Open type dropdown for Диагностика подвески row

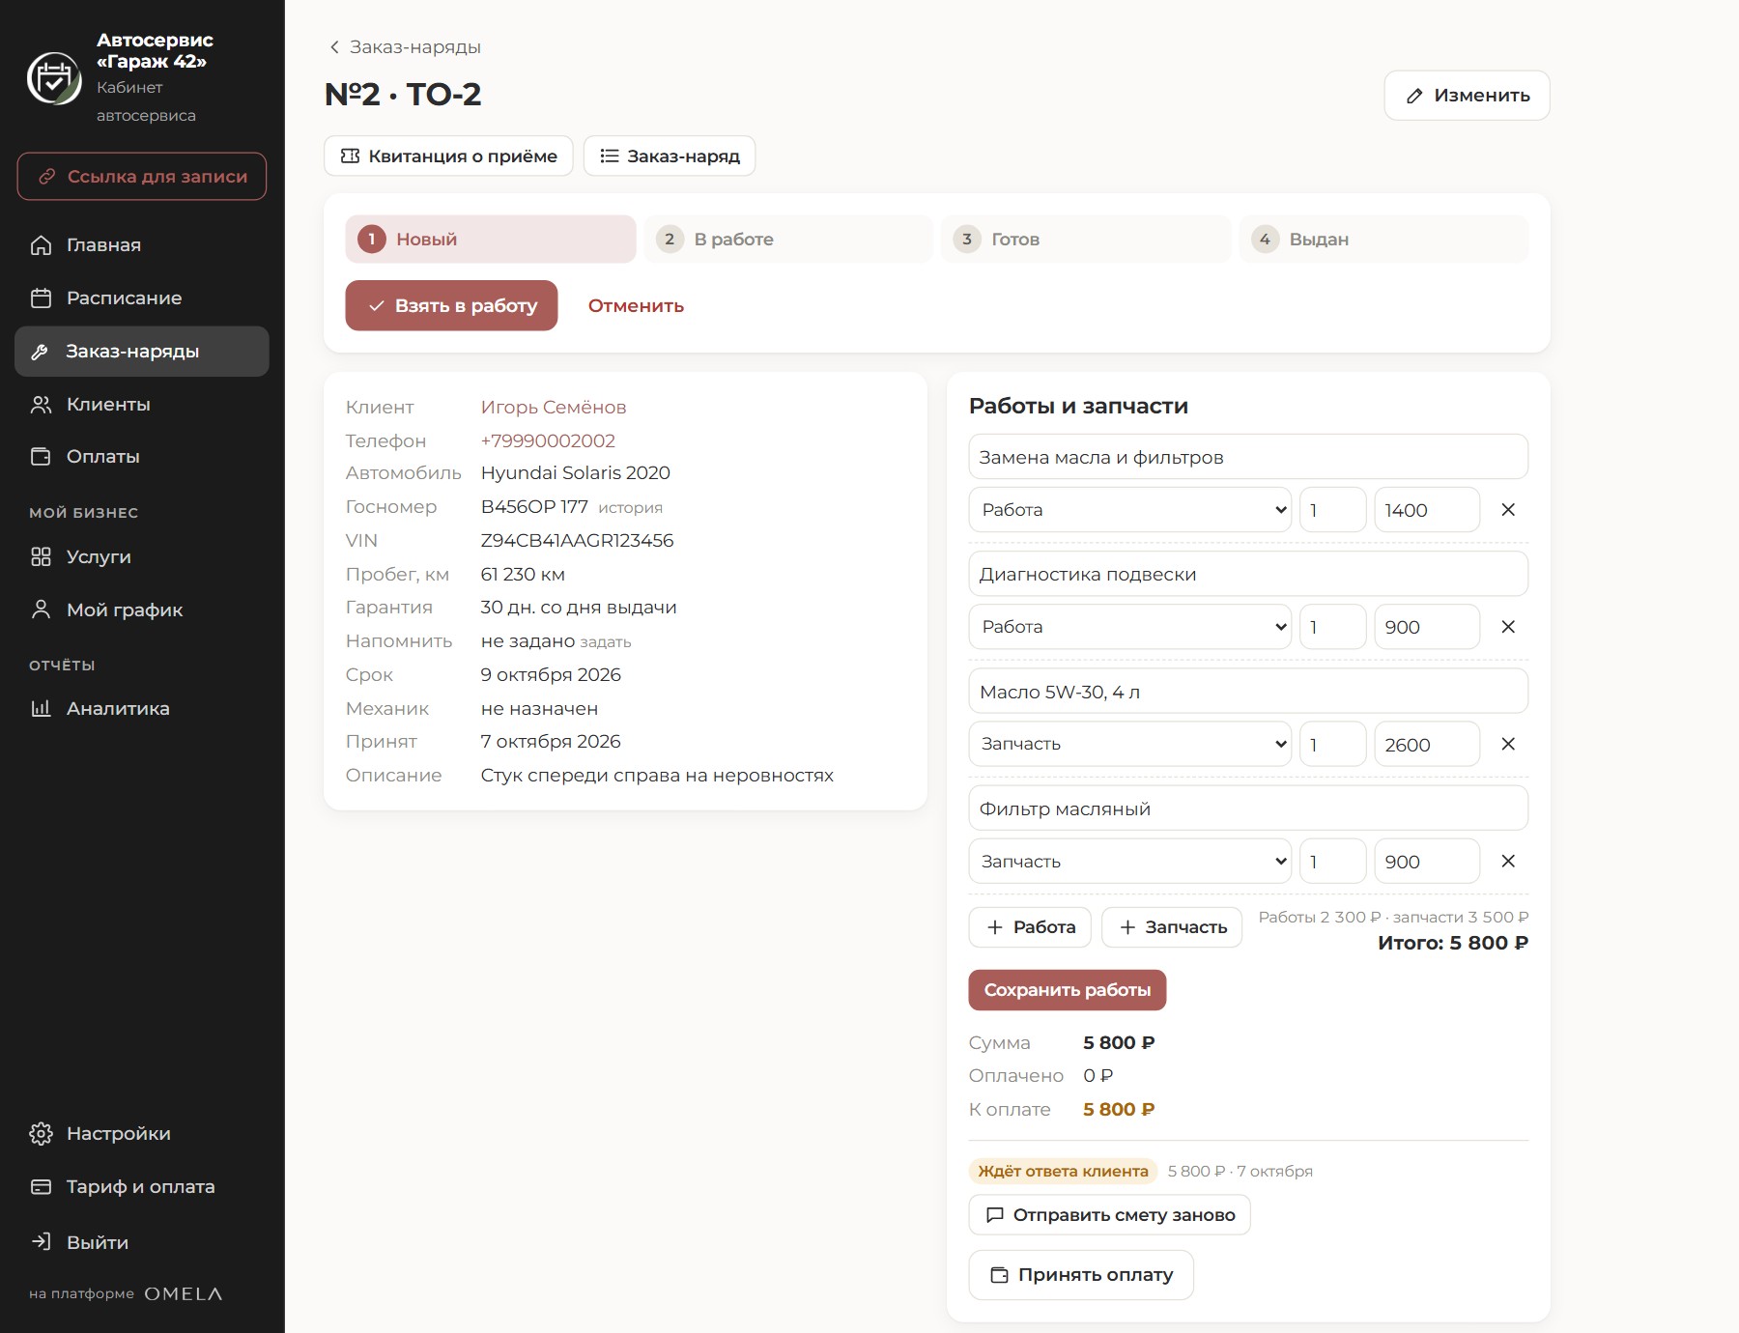pyautogui.click(x=1129, y=627)
